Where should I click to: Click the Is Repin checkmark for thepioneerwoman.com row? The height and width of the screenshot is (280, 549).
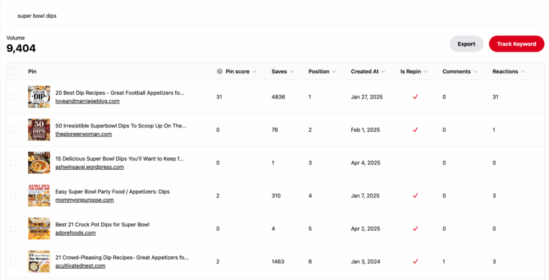416,130
